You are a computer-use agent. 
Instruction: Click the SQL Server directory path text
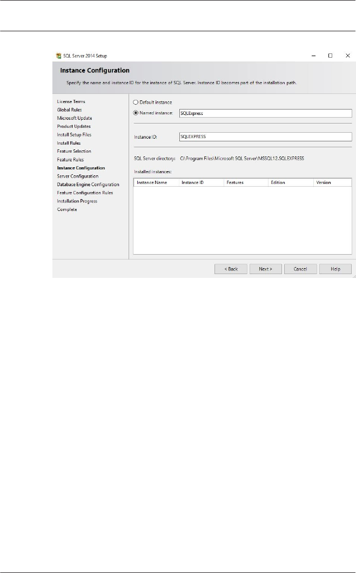(242, 159)
